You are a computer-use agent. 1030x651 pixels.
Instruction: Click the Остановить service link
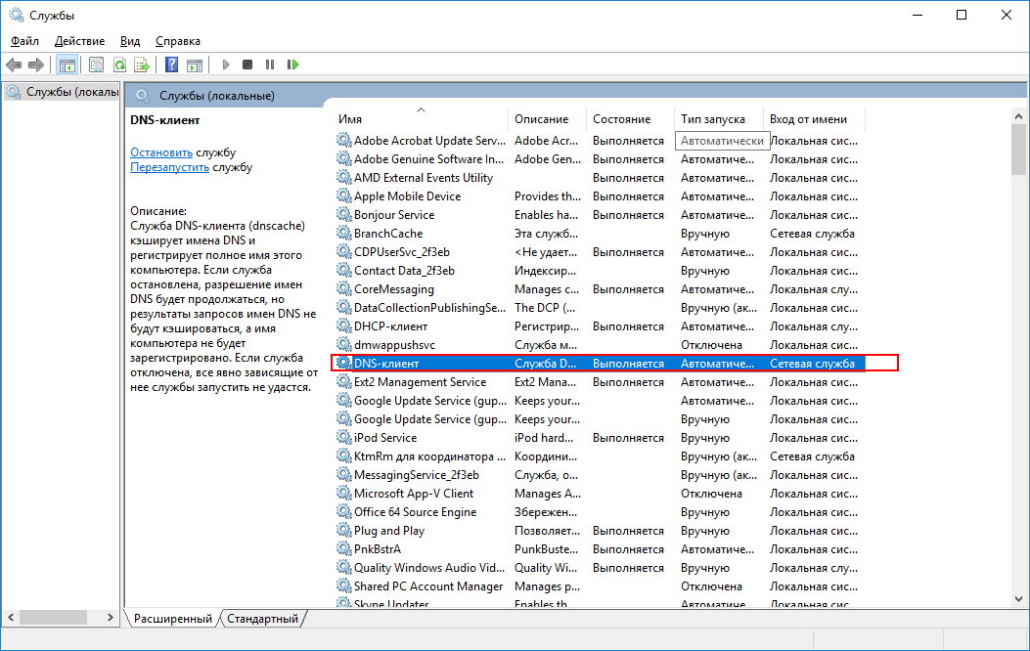click(161, 152)
